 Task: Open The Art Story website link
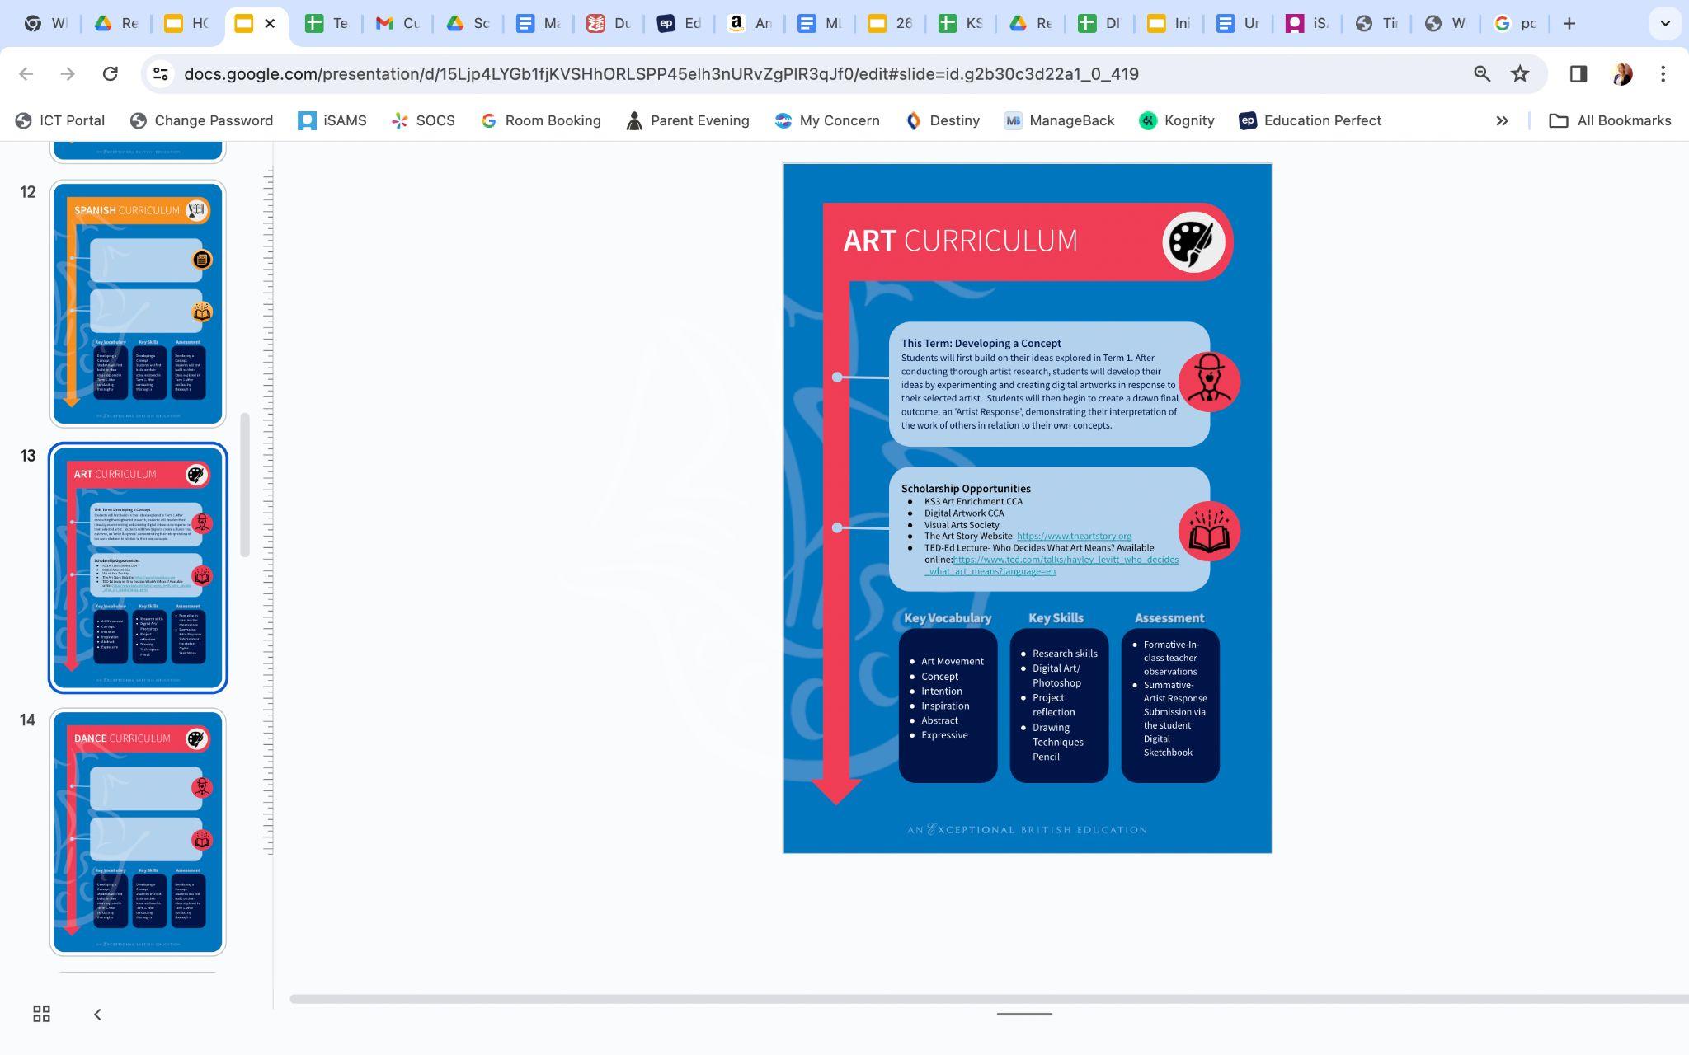point(1074,536)
